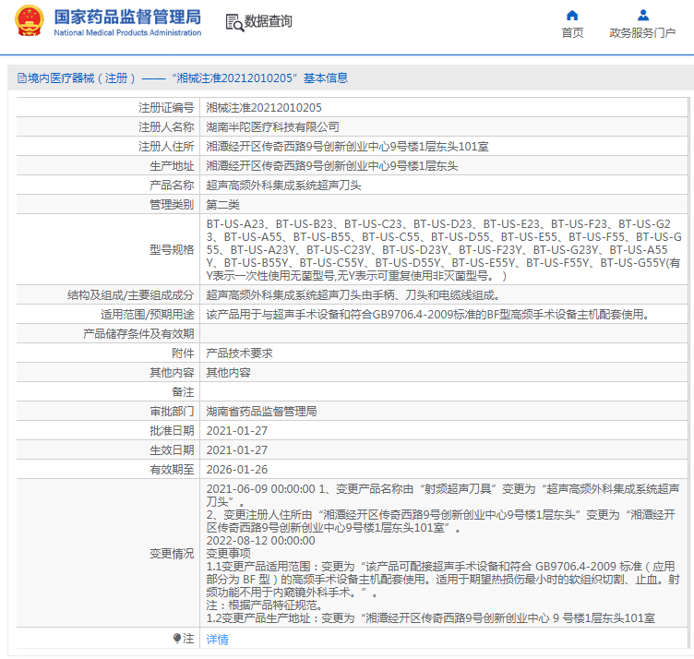
Task: Click the National Medical Products Administration emblem logo
Action: coord(30,21)
